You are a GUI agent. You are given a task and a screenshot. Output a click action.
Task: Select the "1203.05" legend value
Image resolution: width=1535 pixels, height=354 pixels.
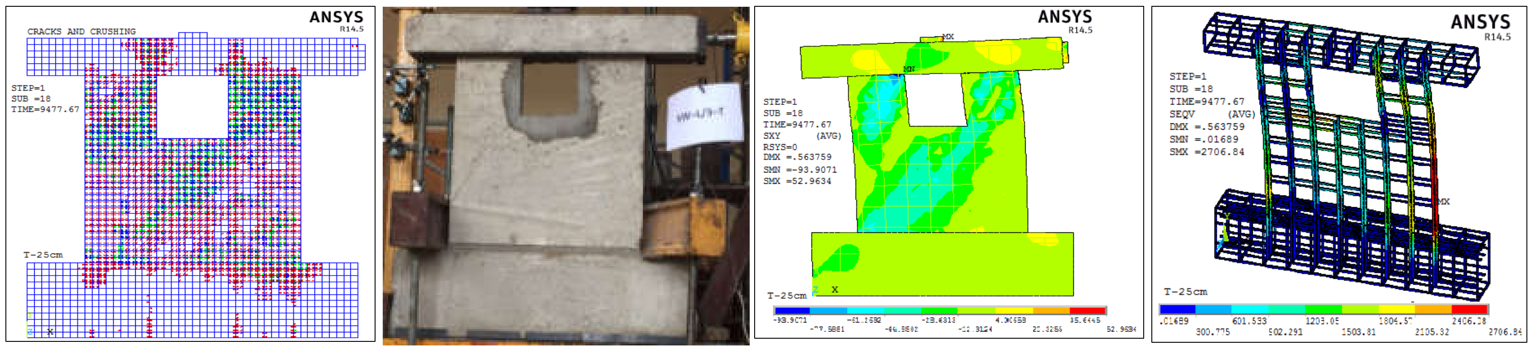pos(1322,321)
